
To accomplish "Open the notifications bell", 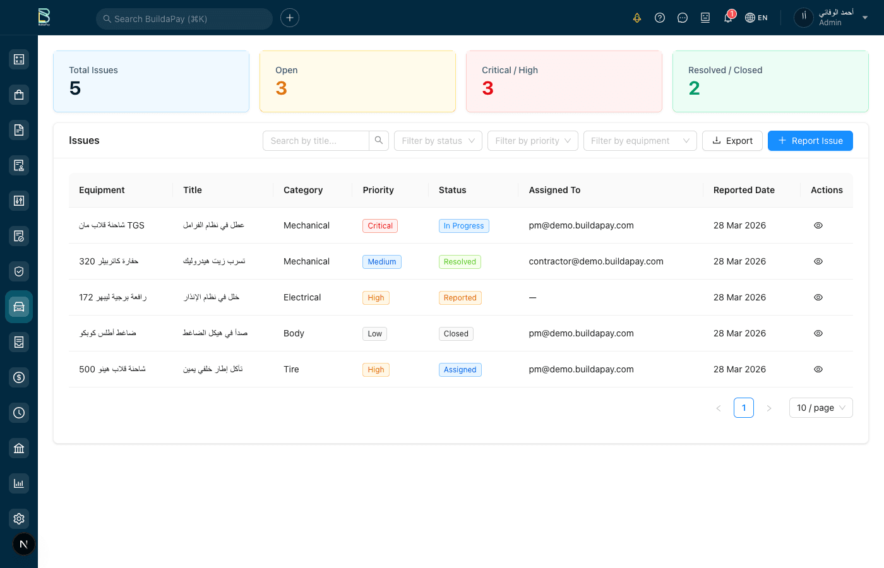I will pos(728,18).
